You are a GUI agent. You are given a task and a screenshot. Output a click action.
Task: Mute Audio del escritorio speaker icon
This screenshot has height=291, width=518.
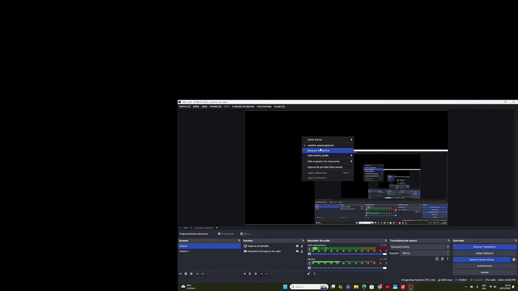click(310, 254)
